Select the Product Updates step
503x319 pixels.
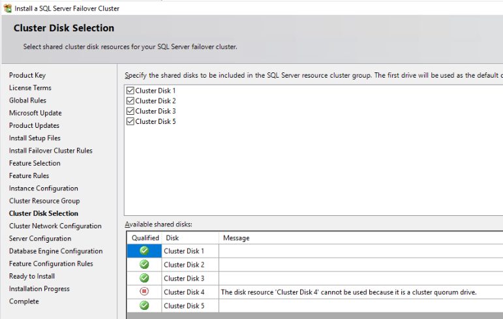tap(34, 125)
